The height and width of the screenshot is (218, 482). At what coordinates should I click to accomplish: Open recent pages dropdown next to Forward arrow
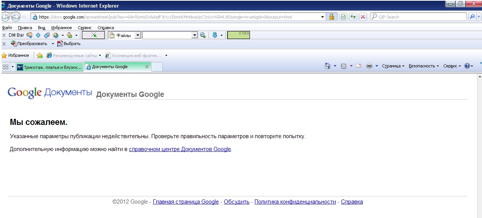click(24, 17)
